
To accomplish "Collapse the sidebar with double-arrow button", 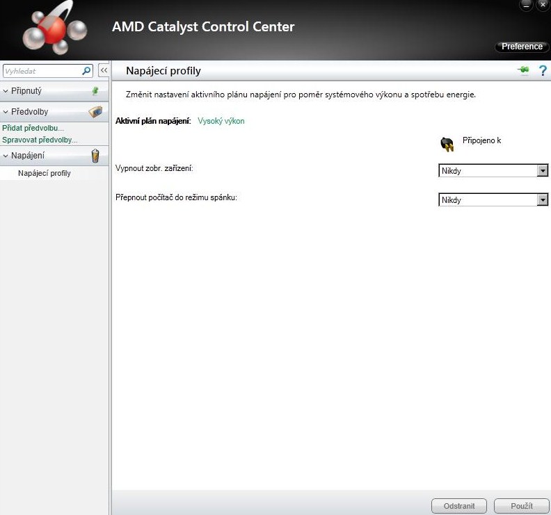I will pyautogui.click(x=104, y=70).
